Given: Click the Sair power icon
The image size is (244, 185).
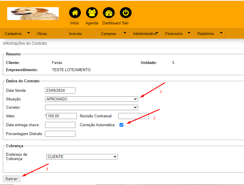Looking at the screenshot, I should pyautogui.click(x=126, y=13).
